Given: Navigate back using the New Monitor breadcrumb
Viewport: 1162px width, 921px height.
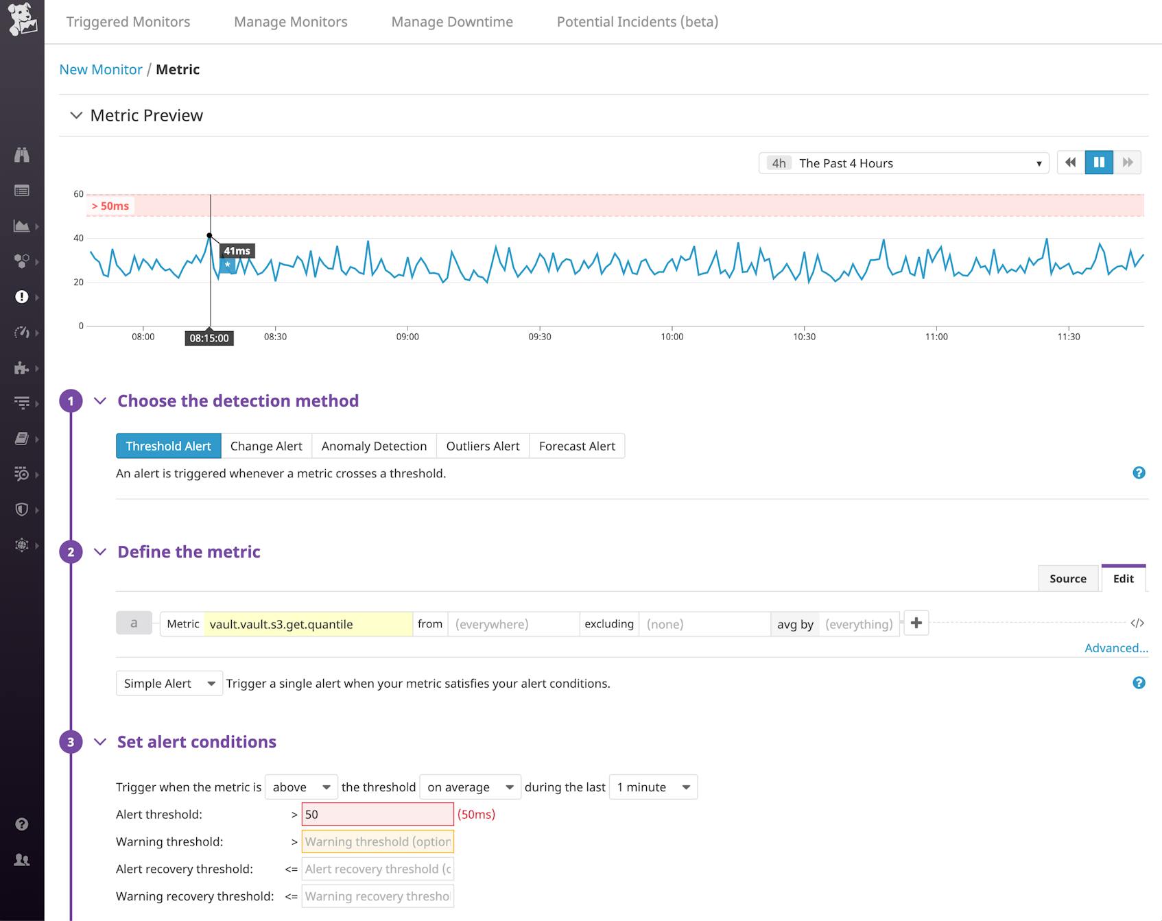Looking at the screenshot, I should point(100,69).
